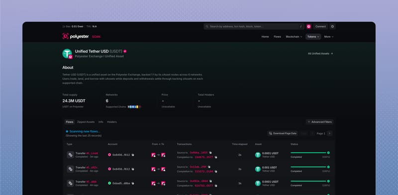The image size is (398, 195).
Task: Copy account address in the 0.001 USDT row
Action: [x=133, y=169]
